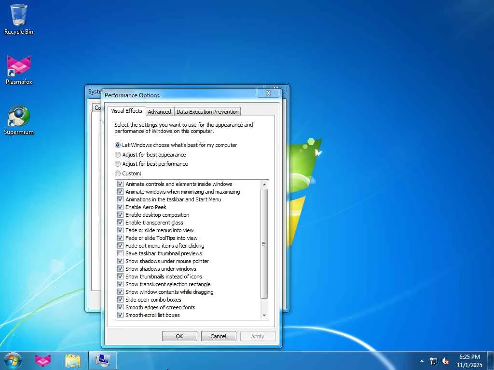This screenshot has width=494, height=370.
Task: Open the network tray icon
Action: click(x=434, y=361)
